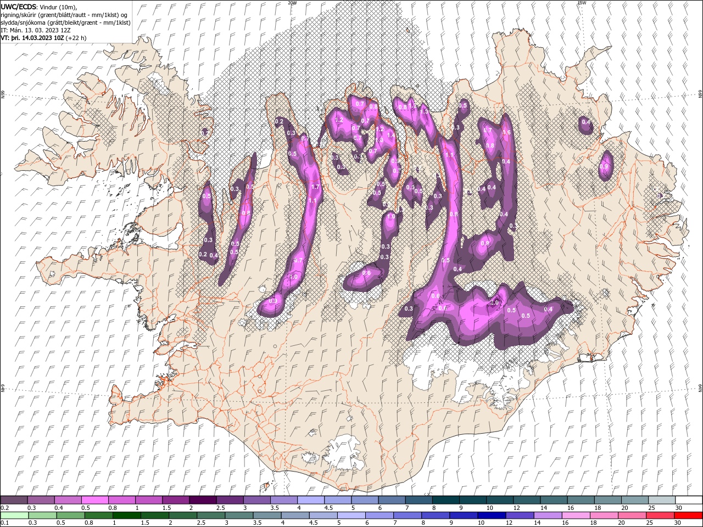The width and height of the screenshot is (703, 527).
Task: Select the darkest purple 2 snow swatch
Action: (203, 500)
